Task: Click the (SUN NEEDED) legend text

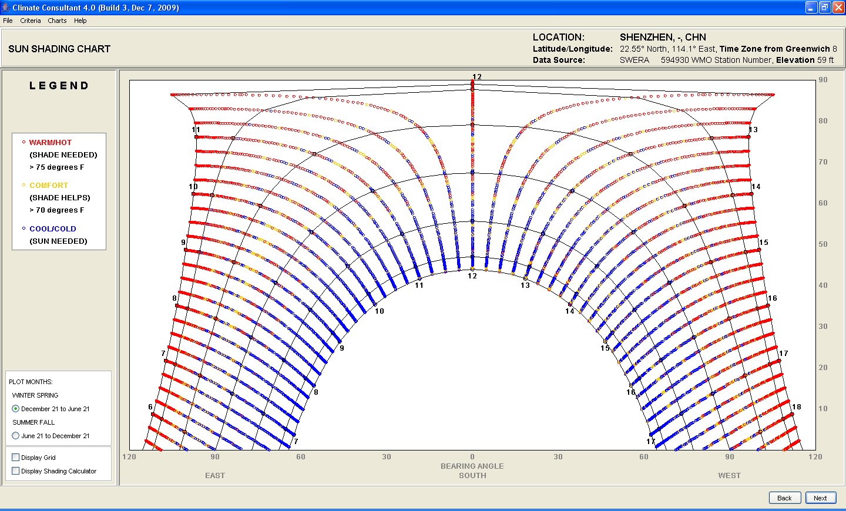Action: click(58, 241)
